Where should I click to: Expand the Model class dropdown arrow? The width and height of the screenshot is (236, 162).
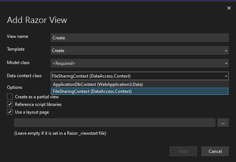coord(226,63)
